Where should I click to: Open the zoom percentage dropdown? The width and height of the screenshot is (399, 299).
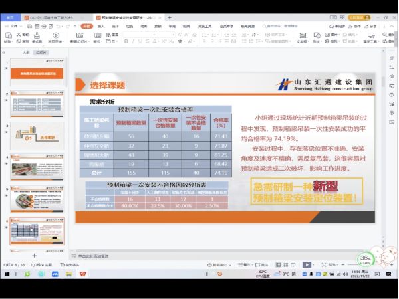coord(334,264)
